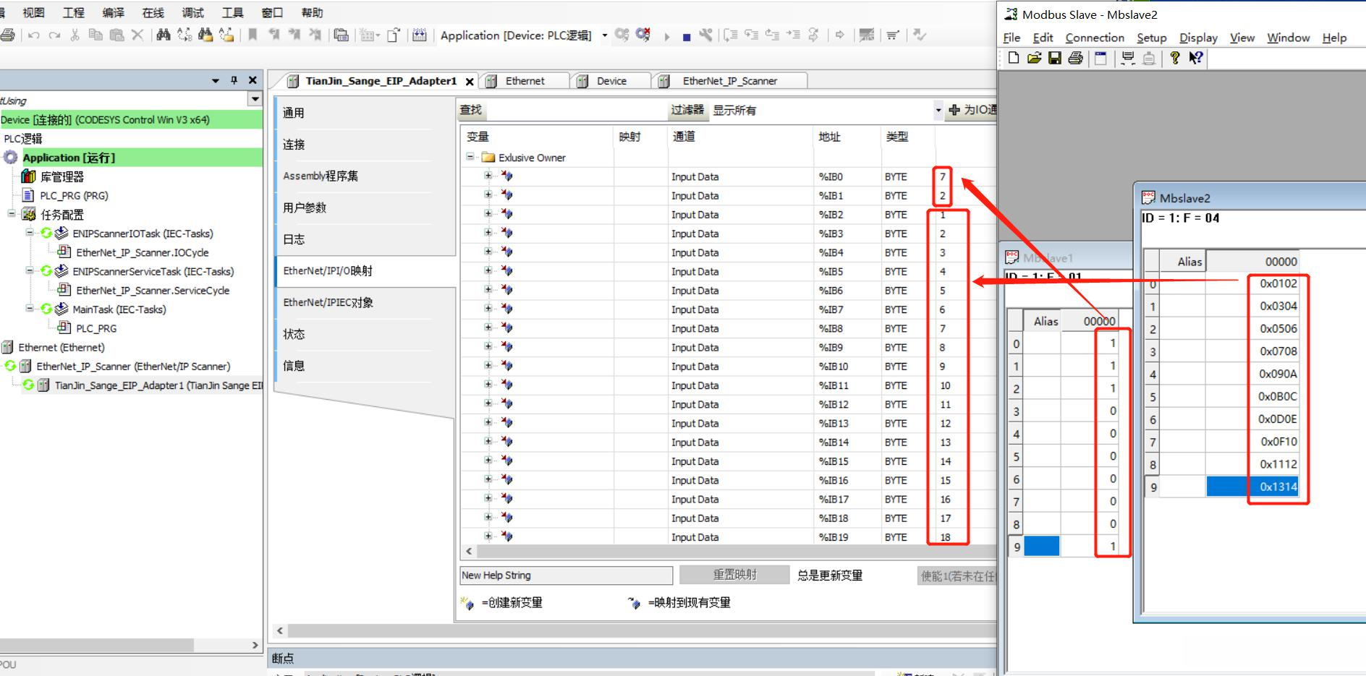The height and width of the screenshot is (676, 1366).
Task: Collapse the 任务配置 tree node
Action: pos(12,213)
